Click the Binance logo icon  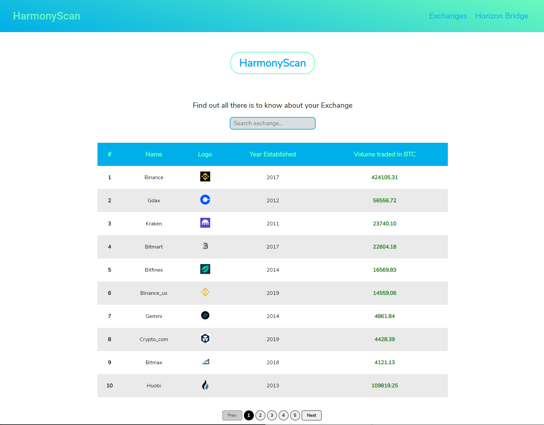pos(205,176)
